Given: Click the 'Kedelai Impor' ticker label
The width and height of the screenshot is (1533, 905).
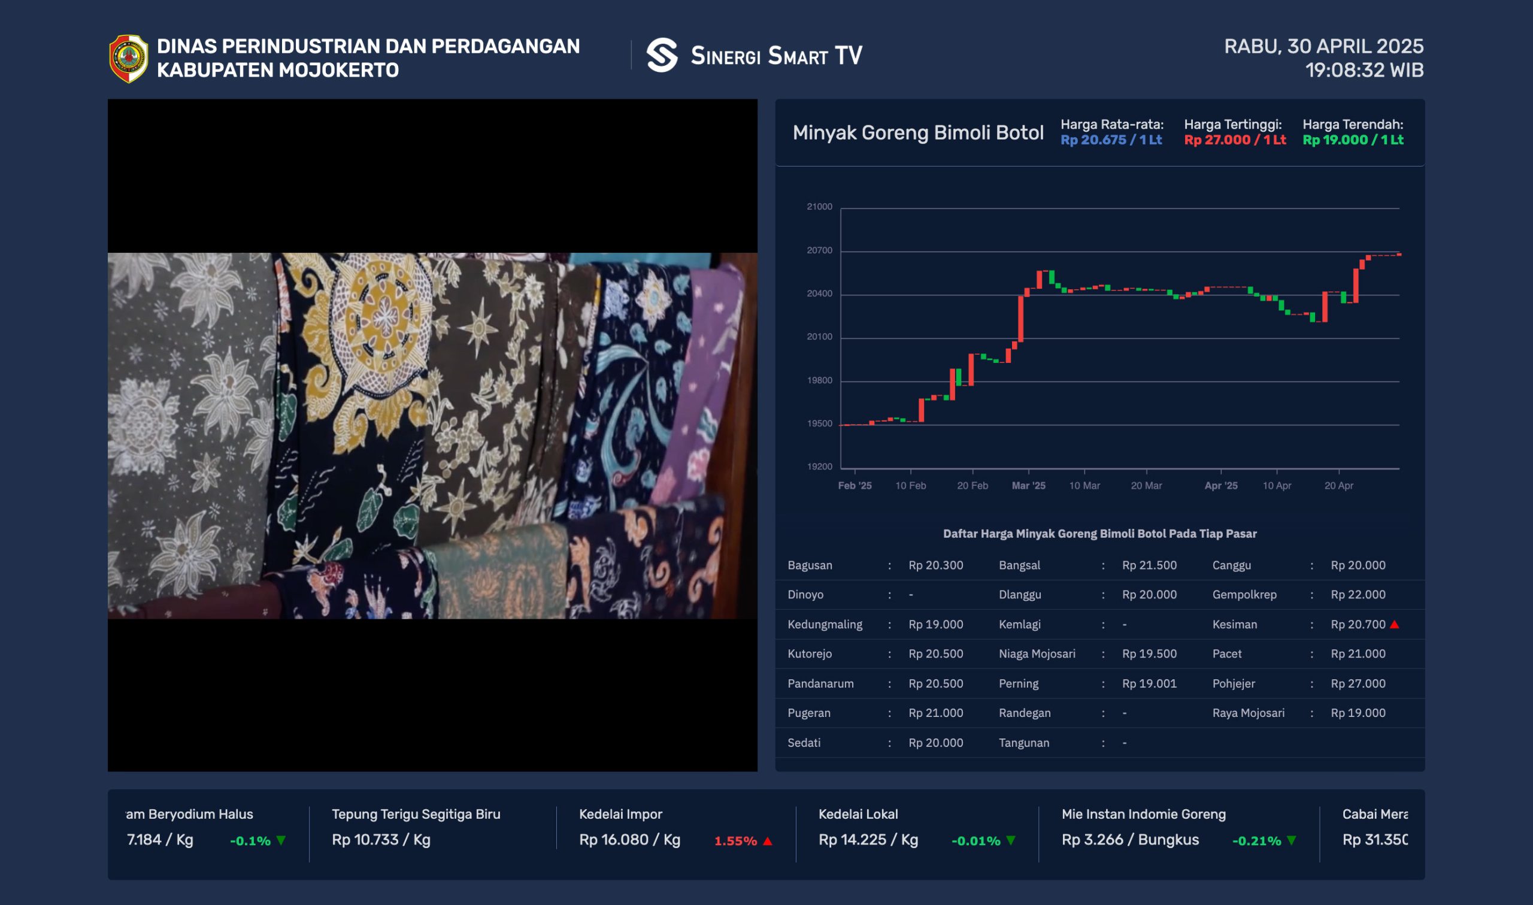Looking at the screenshot, I should [x=620, y=814].
